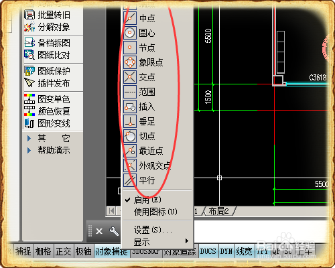Open the 图纸比对 drawing compare tool

coord(47,55)
